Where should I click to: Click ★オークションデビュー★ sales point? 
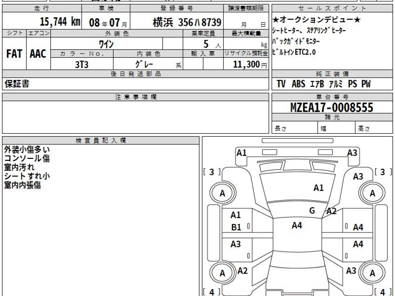click(317, 20)
